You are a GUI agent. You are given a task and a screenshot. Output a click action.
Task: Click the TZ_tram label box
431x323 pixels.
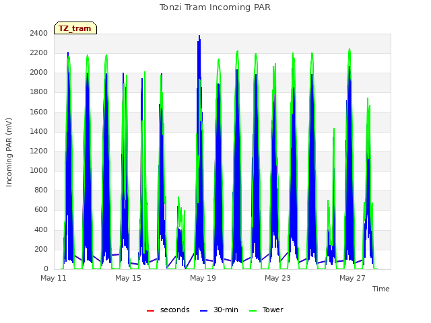coord(75,28)
